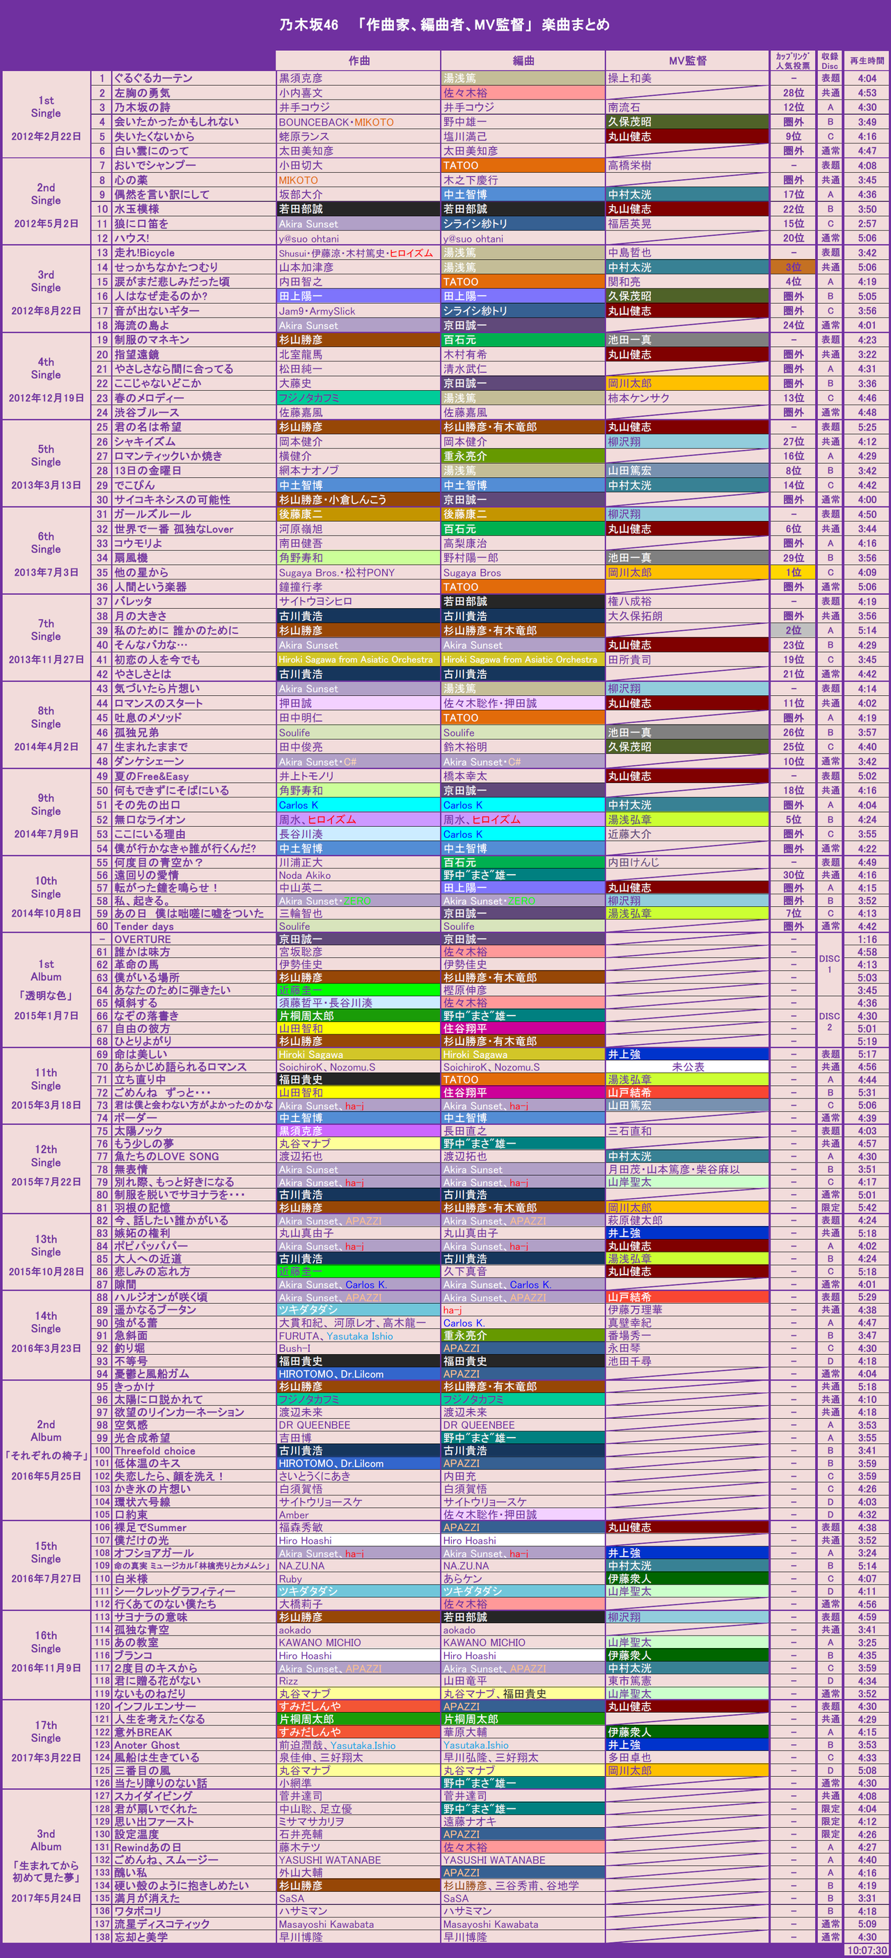This screenshot has width=891, height=1958.
Task: Click MV director 権八成裕
Action: 630,601
